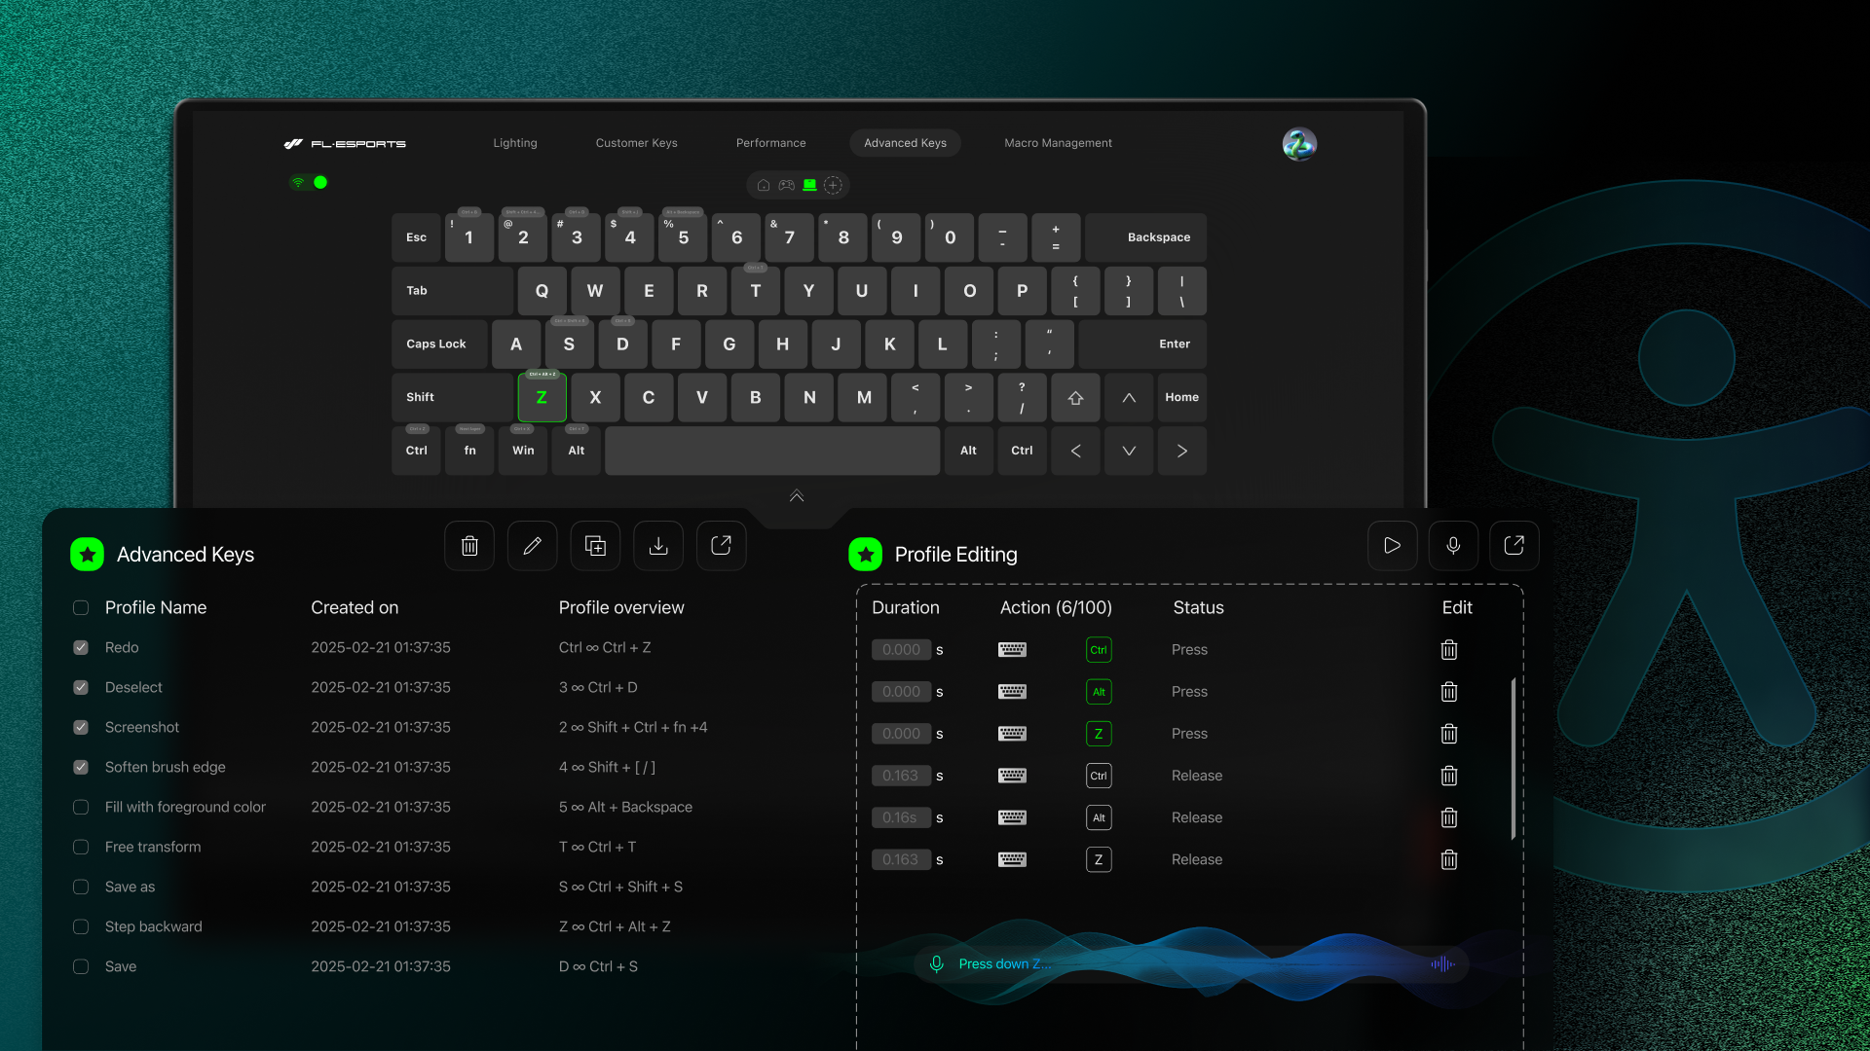Click the 0.163 duration field for Ctrl Release
The image size is (1870, 1051).
coord(901,777)
